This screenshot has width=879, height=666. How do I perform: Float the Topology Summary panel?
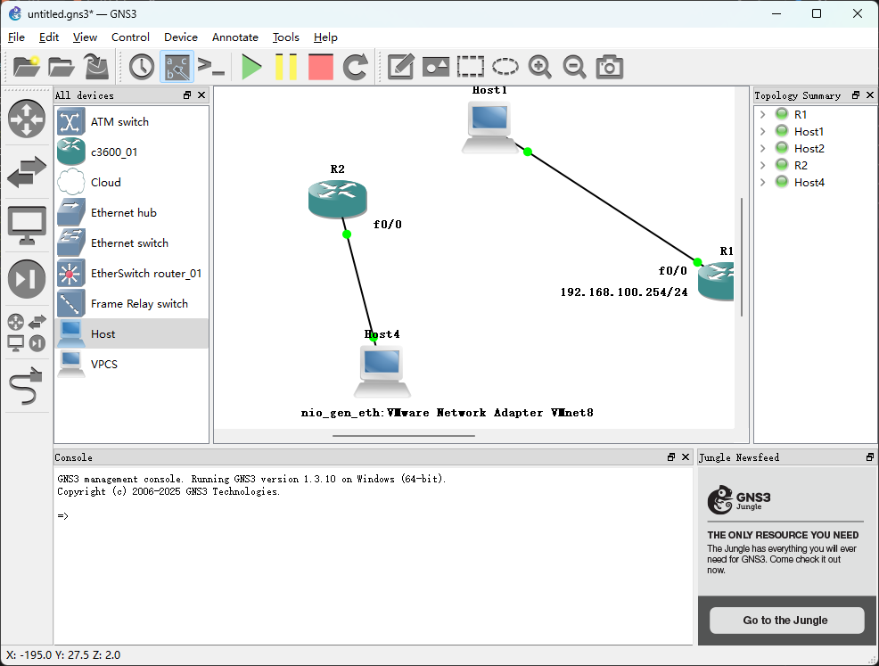point(856,95)
